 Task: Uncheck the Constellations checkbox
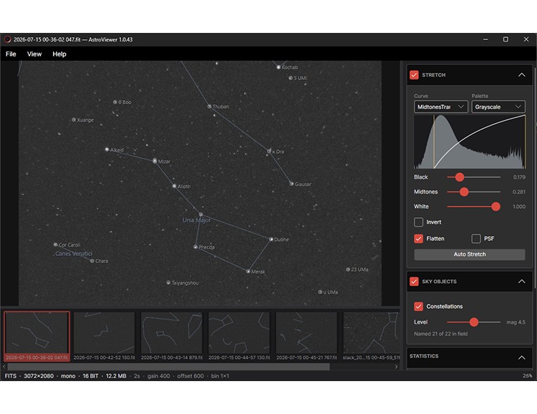coord(419,306)
